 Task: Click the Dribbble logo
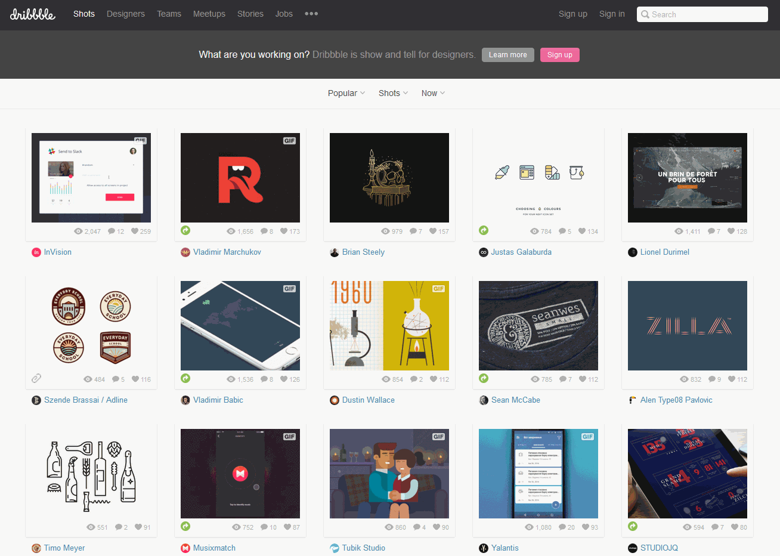coord(33,14)
